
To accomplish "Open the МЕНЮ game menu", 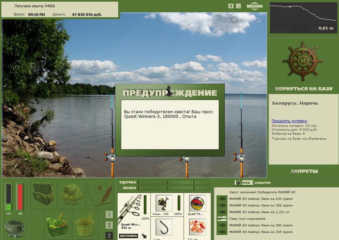I will pos(255,6).
